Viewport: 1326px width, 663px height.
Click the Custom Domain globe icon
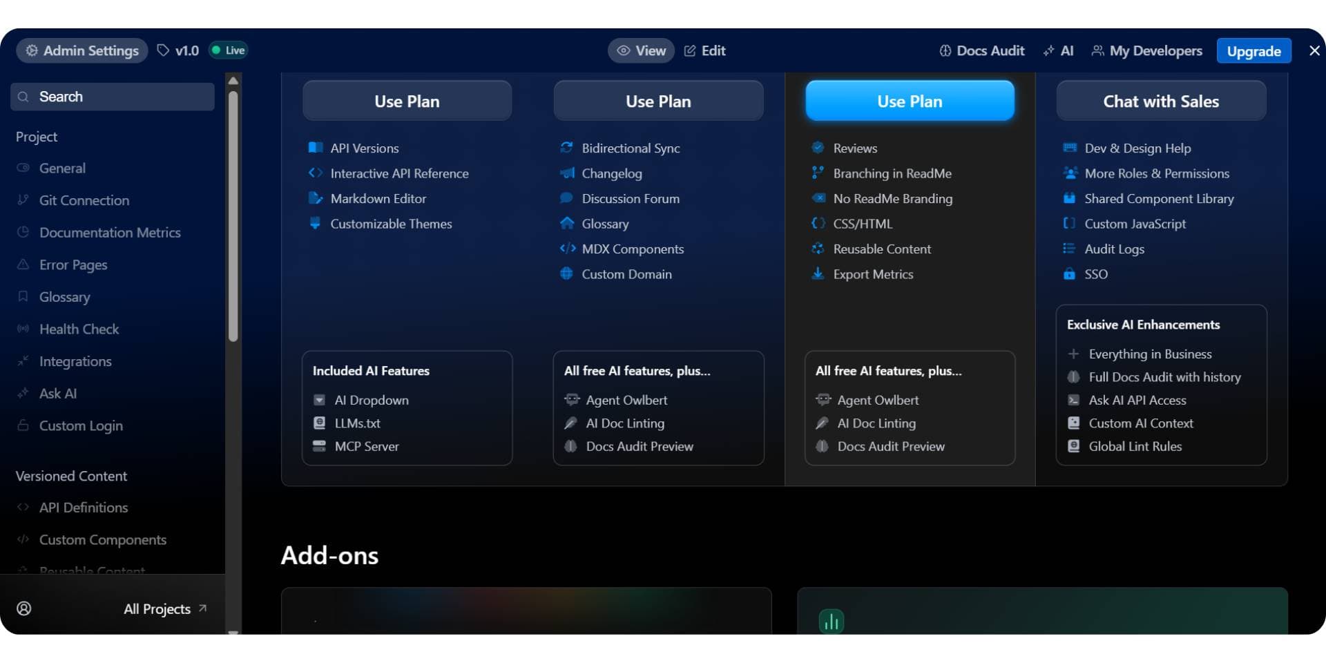pos(567,273)
